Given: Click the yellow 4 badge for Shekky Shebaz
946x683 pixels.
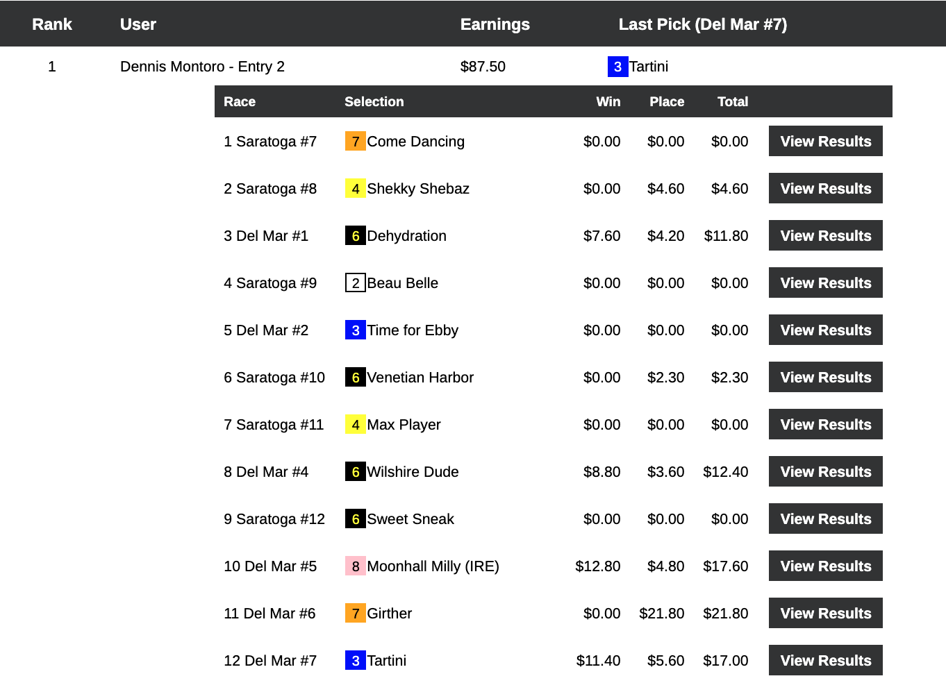Looking at the screenshot, I should click(x=355, y=189).
